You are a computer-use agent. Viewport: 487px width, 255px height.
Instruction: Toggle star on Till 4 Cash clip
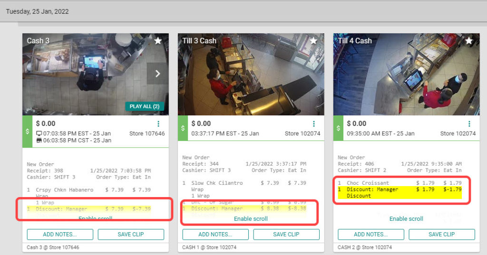coord(469,41)
